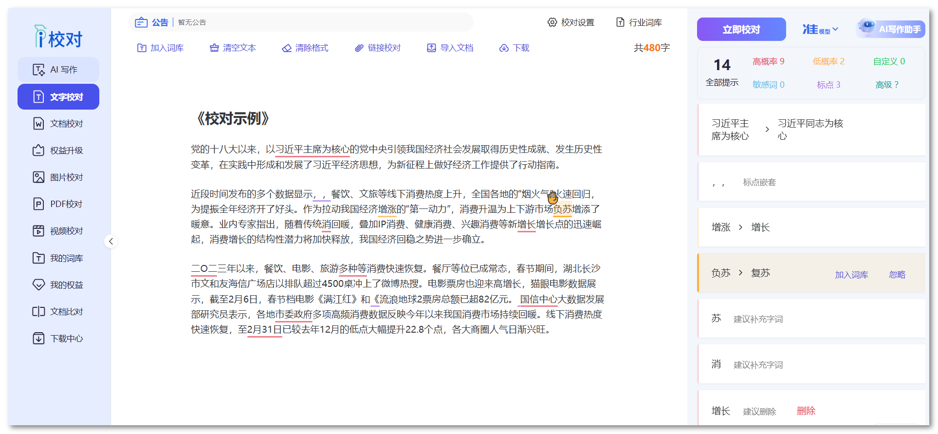
Task: Click the 清除格式 eraser icon
Action: click(287, 48)
